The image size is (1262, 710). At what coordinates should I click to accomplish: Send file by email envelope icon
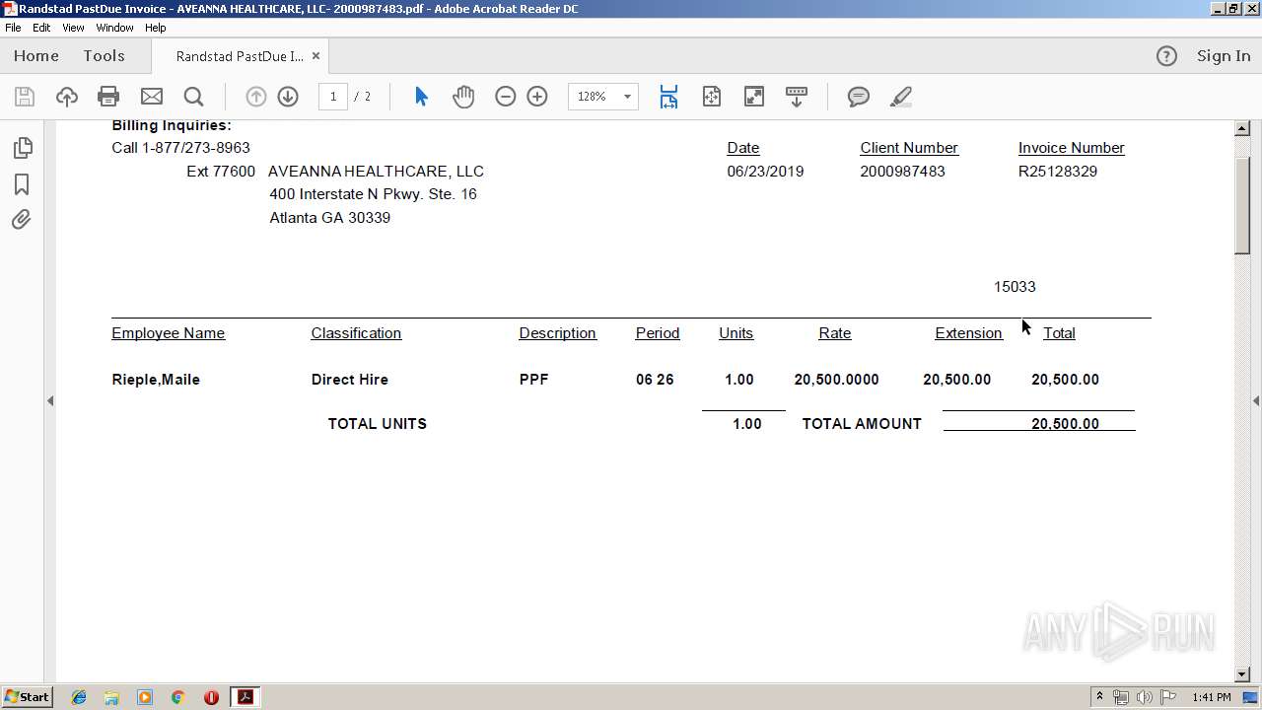[x=152, y=97]
